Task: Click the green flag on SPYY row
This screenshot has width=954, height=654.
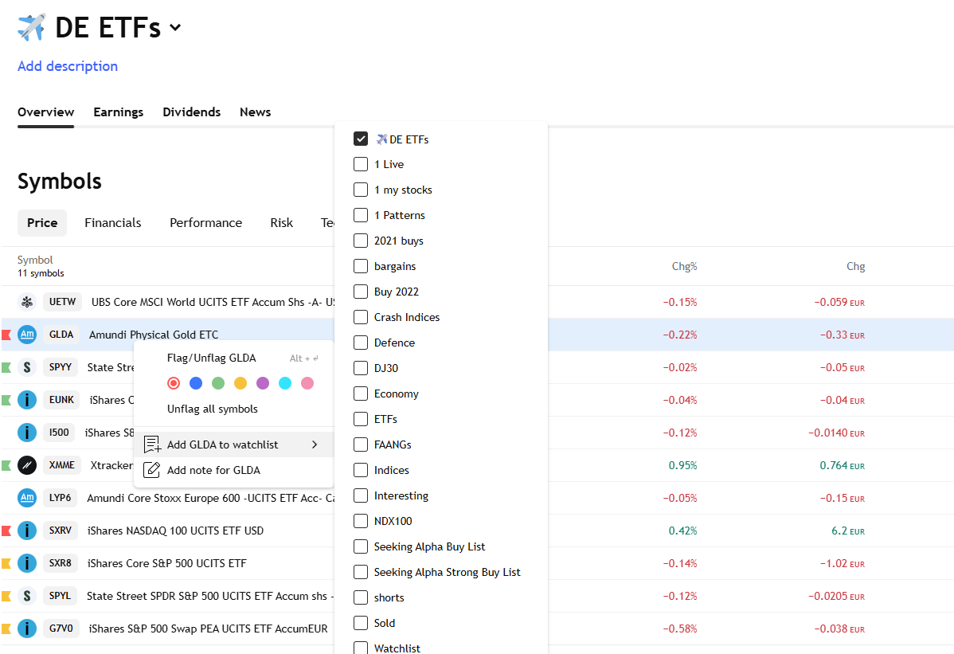Action: (6, 367)
